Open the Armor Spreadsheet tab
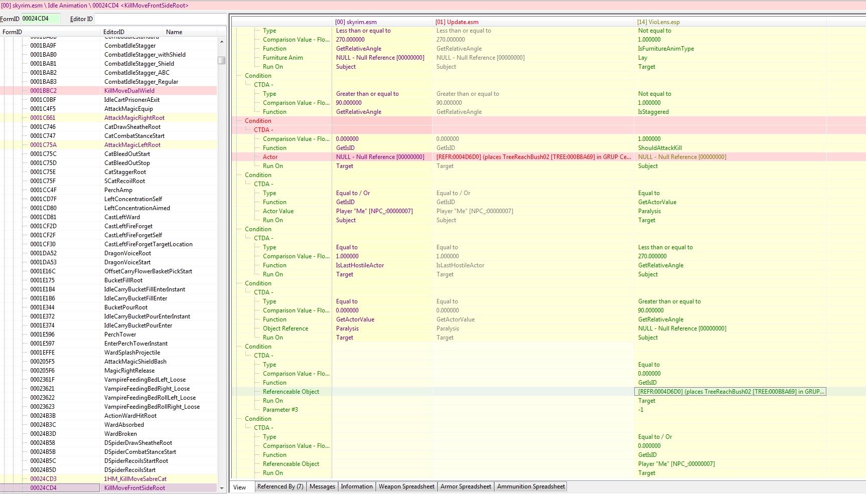Viewport: 866px width, 494px height. tap(466, 486)
